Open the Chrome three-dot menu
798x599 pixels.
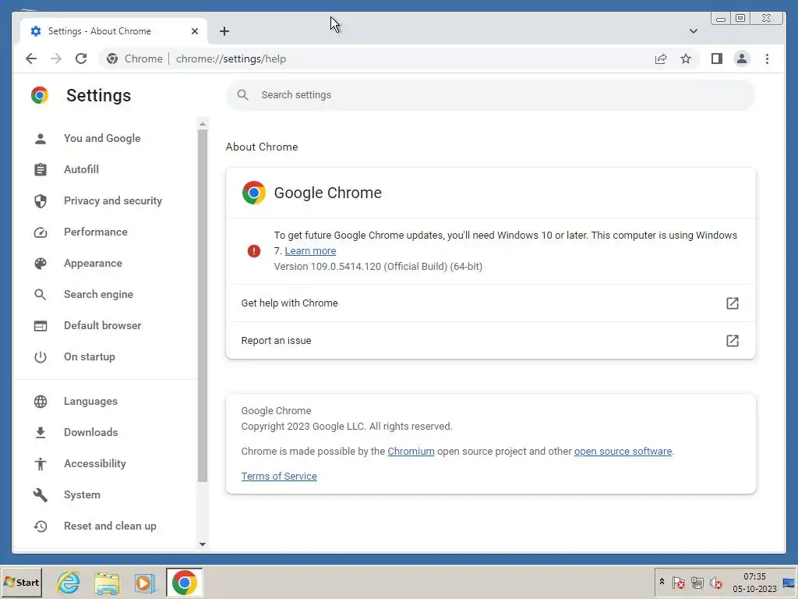pos(767,58)
